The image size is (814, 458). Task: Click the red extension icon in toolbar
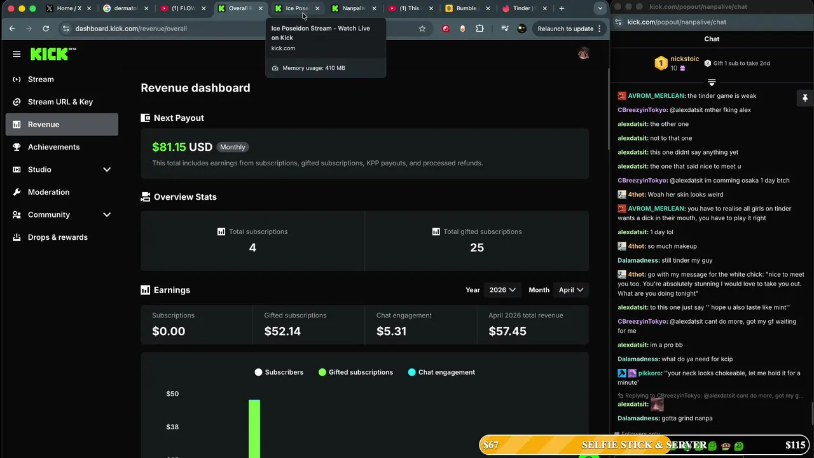coord(446,29)
